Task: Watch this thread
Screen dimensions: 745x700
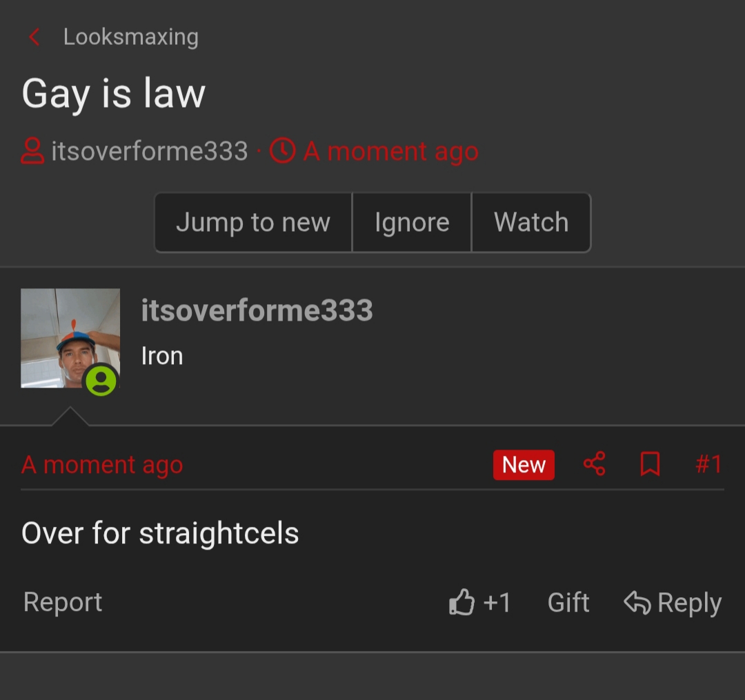Action: [x=531, y=222]
